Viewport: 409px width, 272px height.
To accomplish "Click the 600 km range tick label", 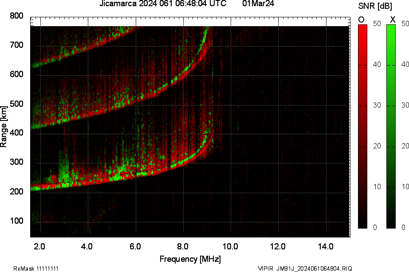I will click(16, 74).
